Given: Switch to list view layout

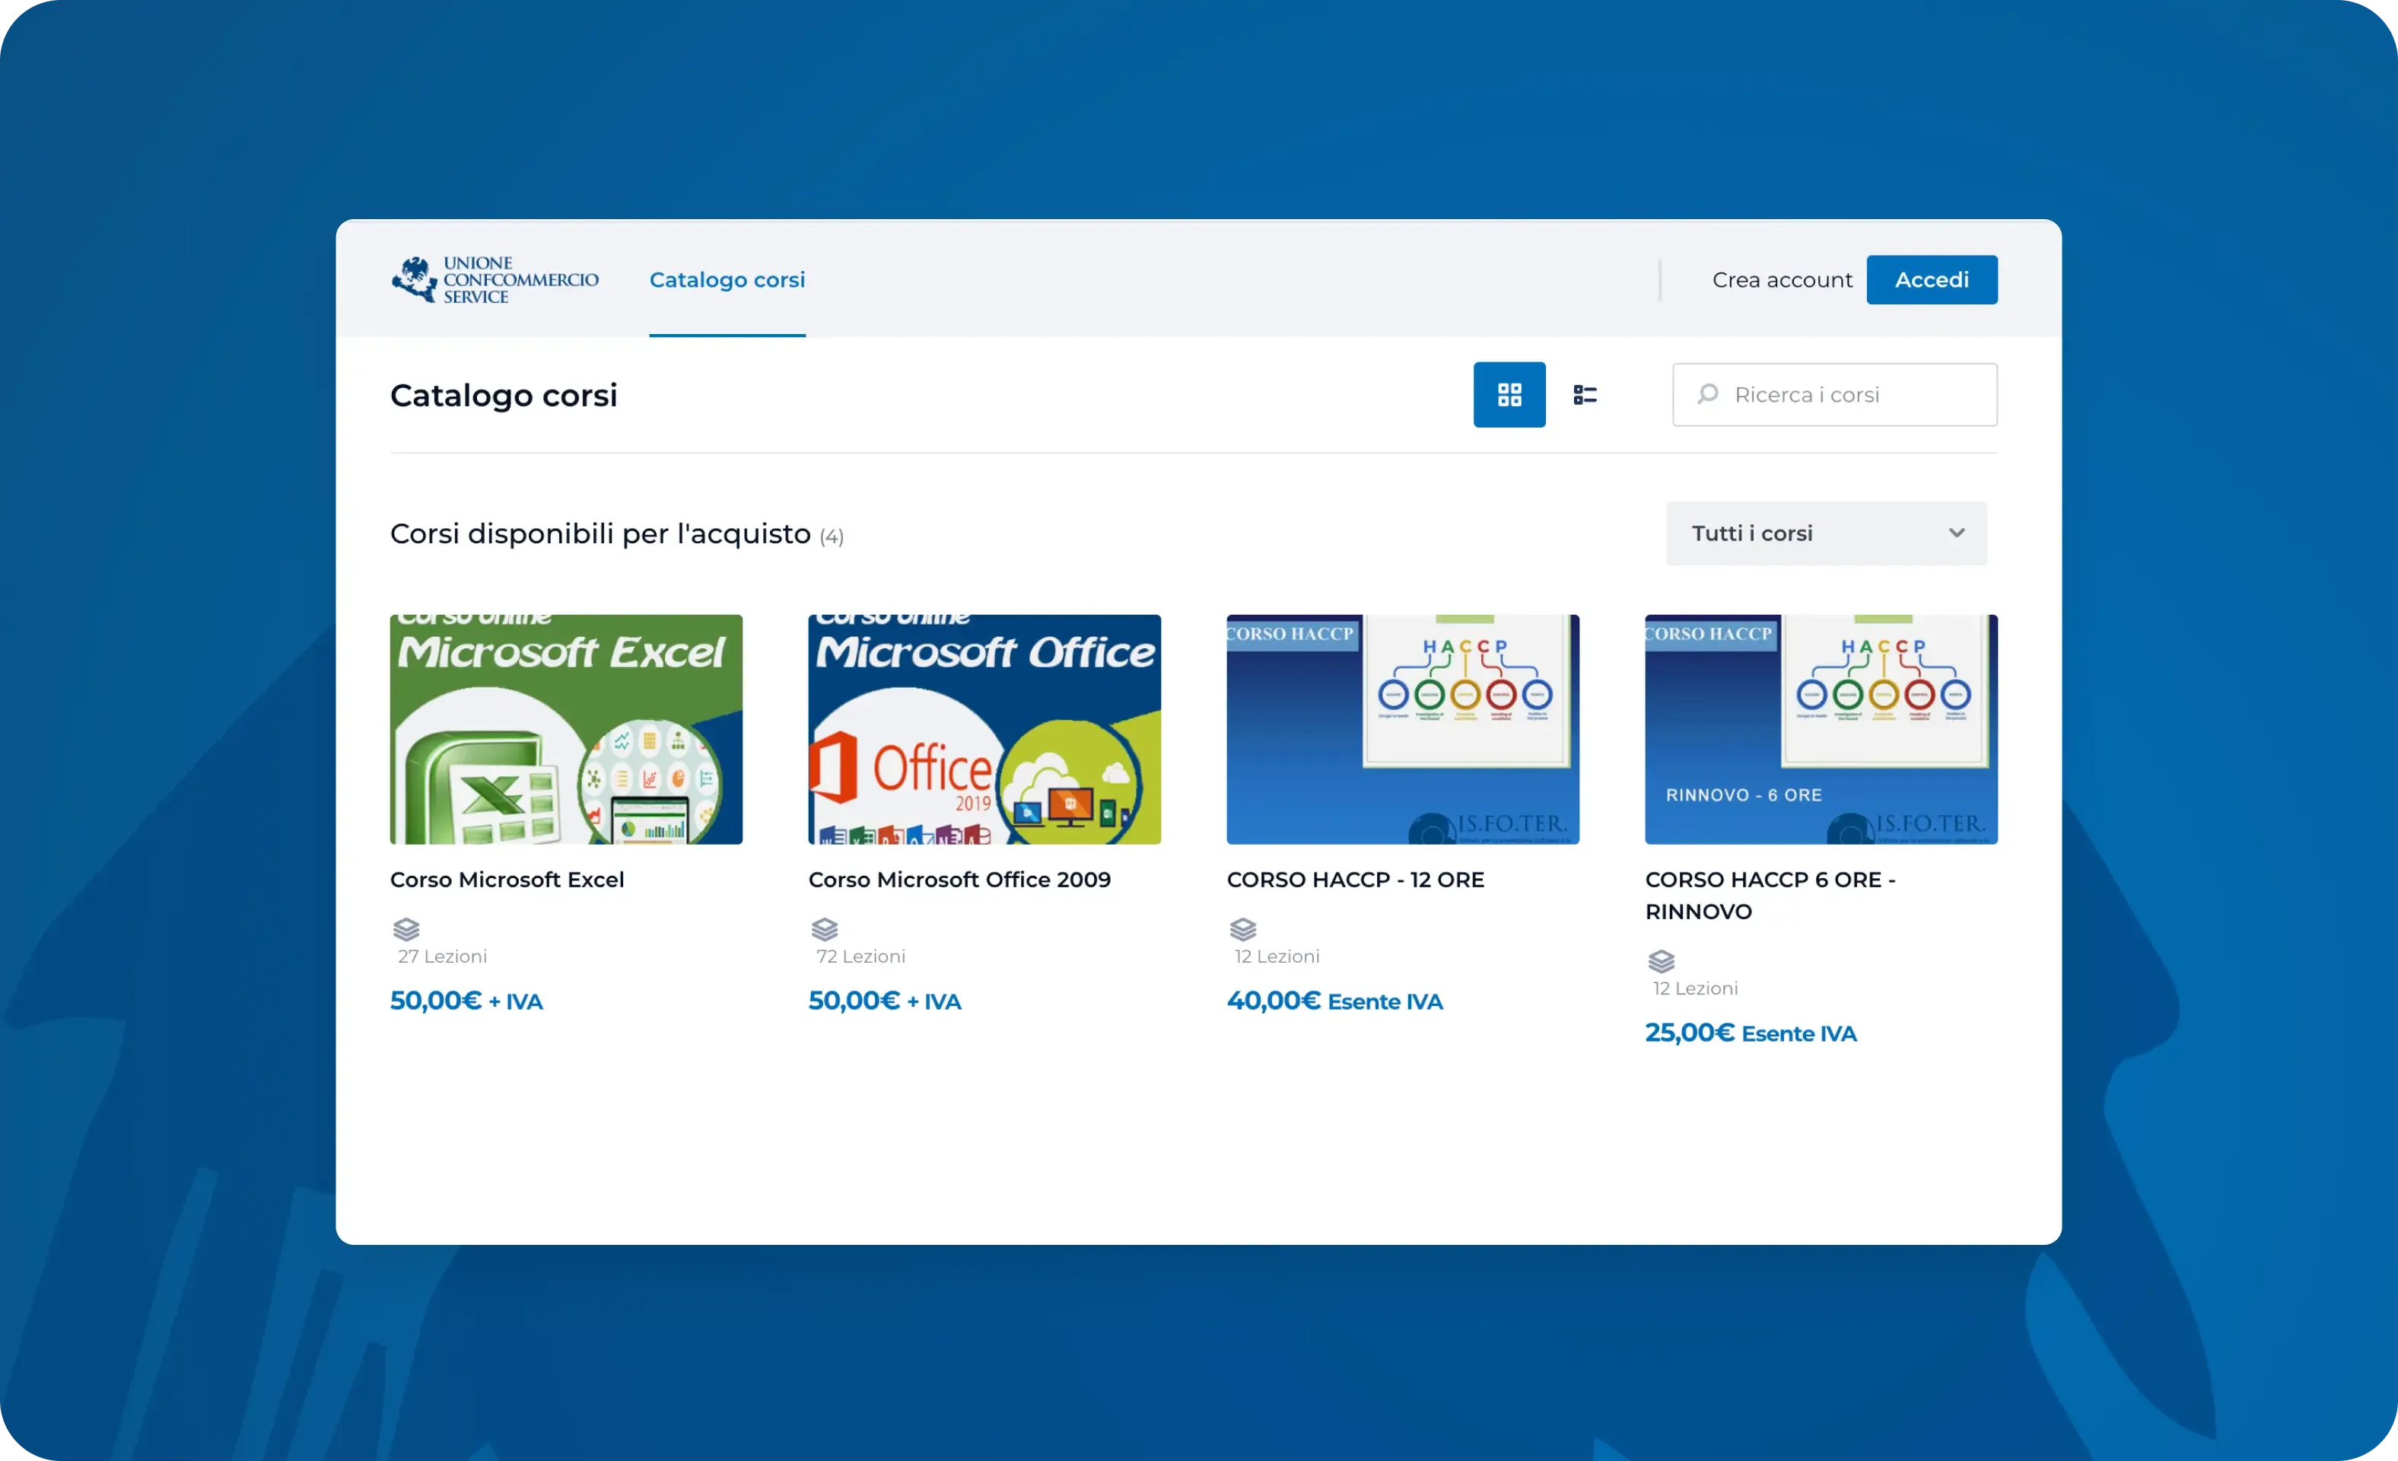Looking at the screenshot, I should 1585,394.
